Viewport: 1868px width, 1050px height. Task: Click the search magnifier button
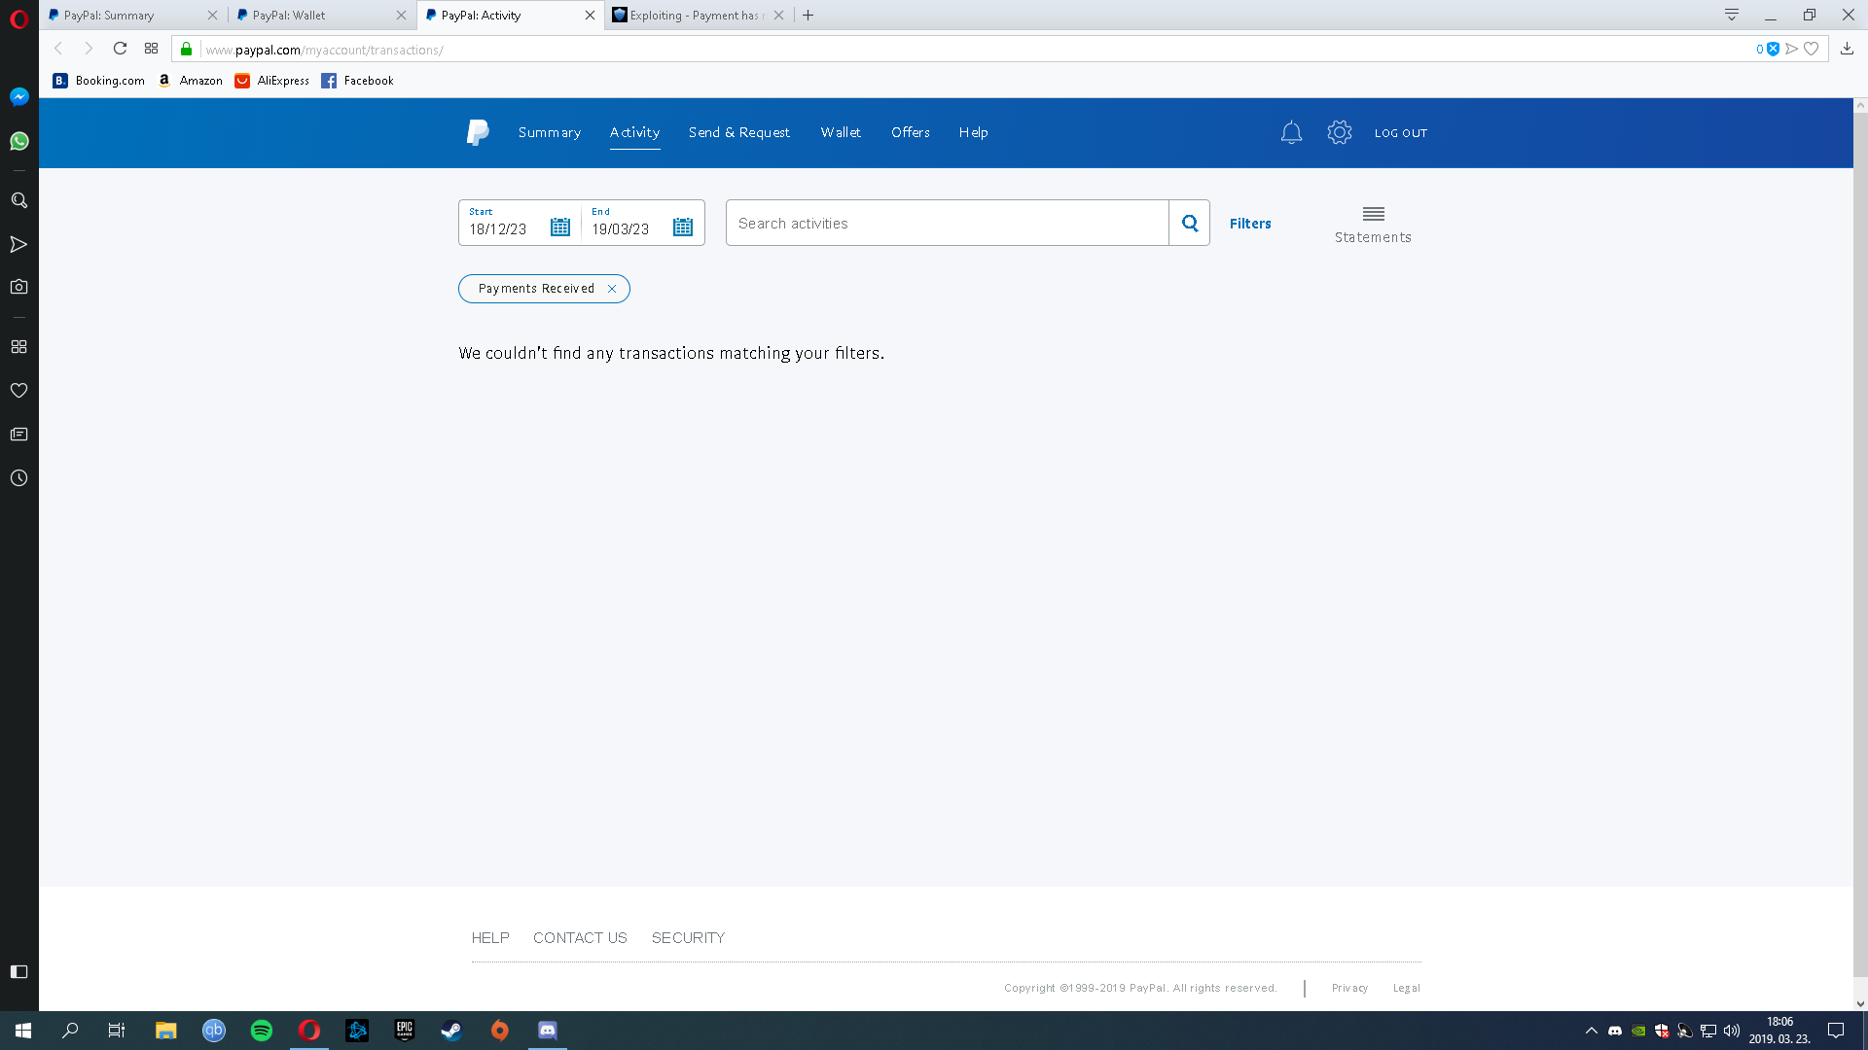click(1189, 223)
